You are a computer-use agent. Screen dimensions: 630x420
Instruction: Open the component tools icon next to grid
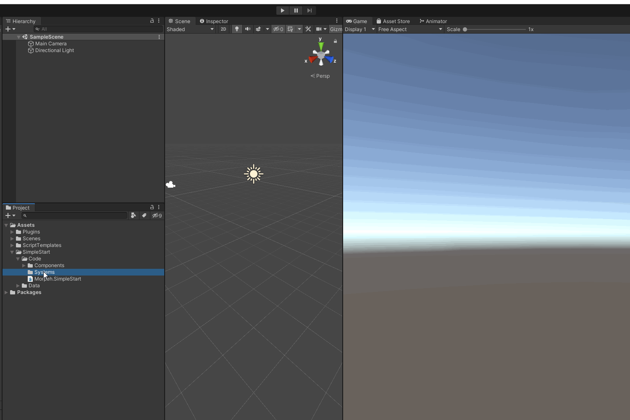coord(308,29)
